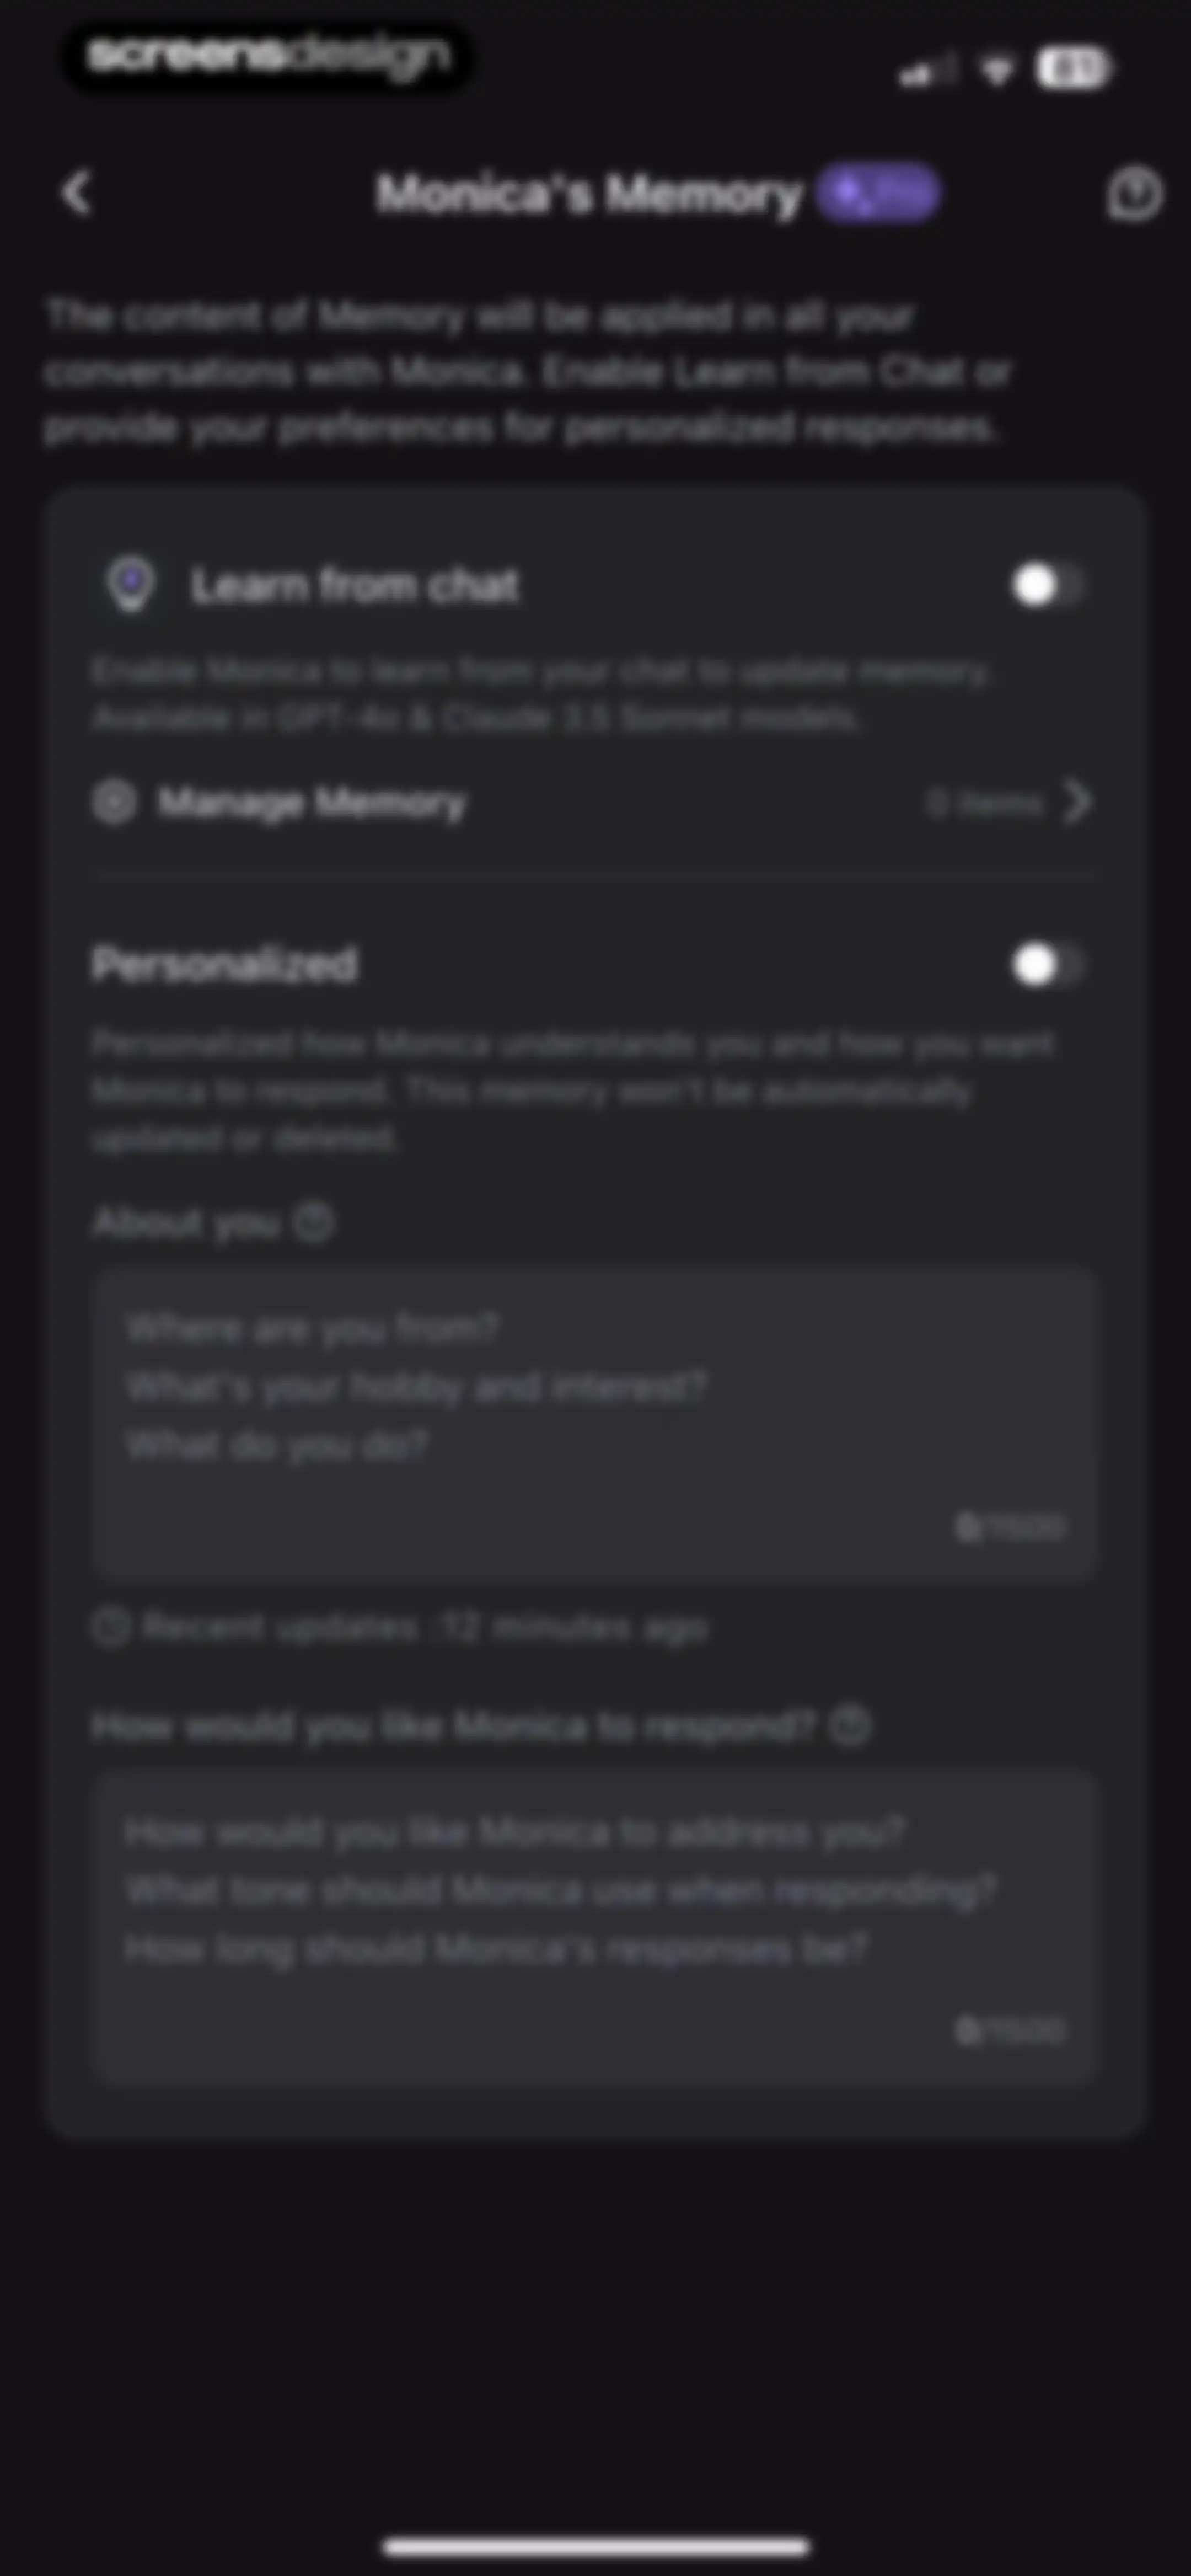
Task: Tap the Monica's Memory title
Action: click(589, 193)
